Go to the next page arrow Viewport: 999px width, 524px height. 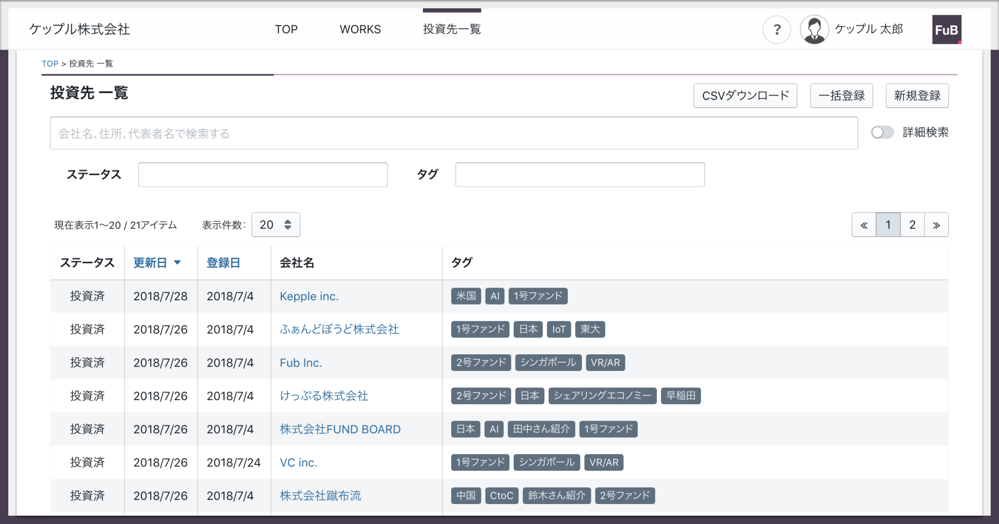[x=936, y=225]
